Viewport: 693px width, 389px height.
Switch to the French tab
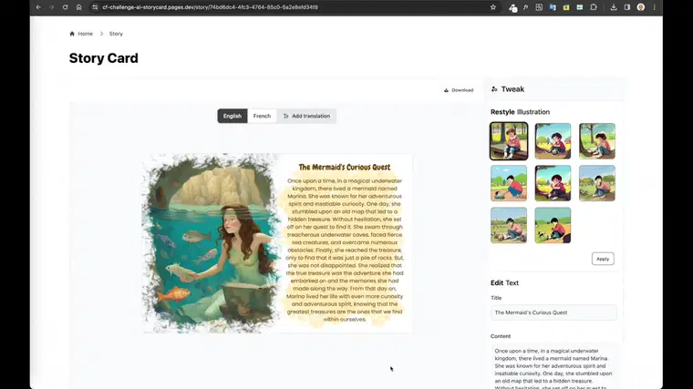(x=262, y=116)
